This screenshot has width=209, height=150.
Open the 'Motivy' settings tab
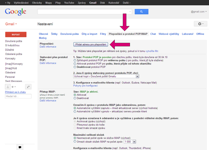[42, 38]
